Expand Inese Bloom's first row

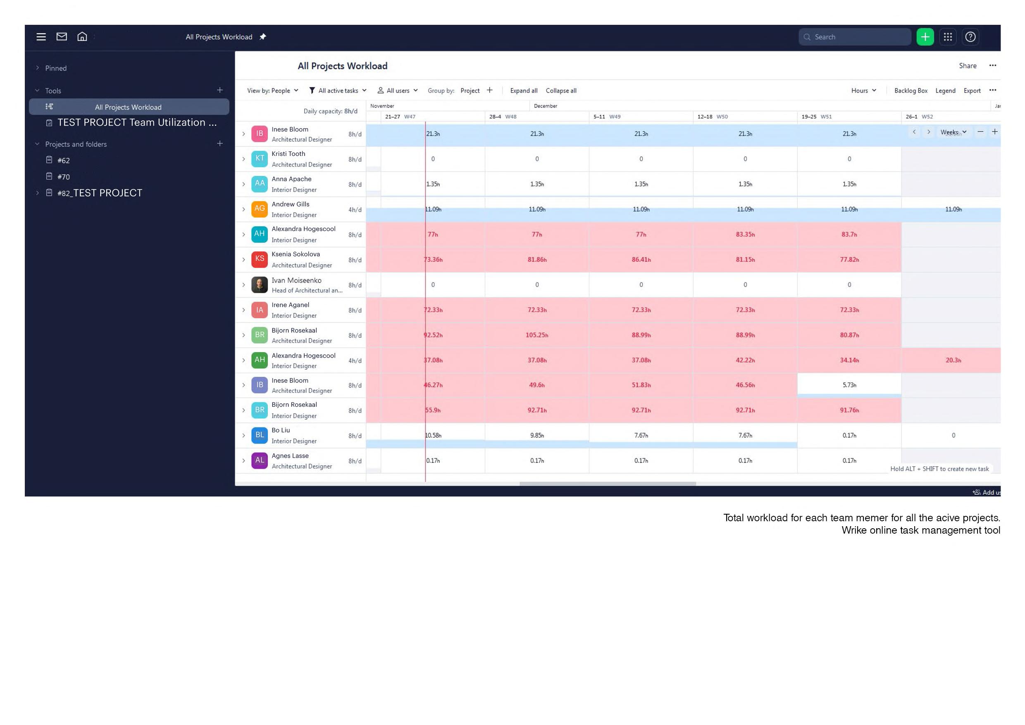[244, 134]
